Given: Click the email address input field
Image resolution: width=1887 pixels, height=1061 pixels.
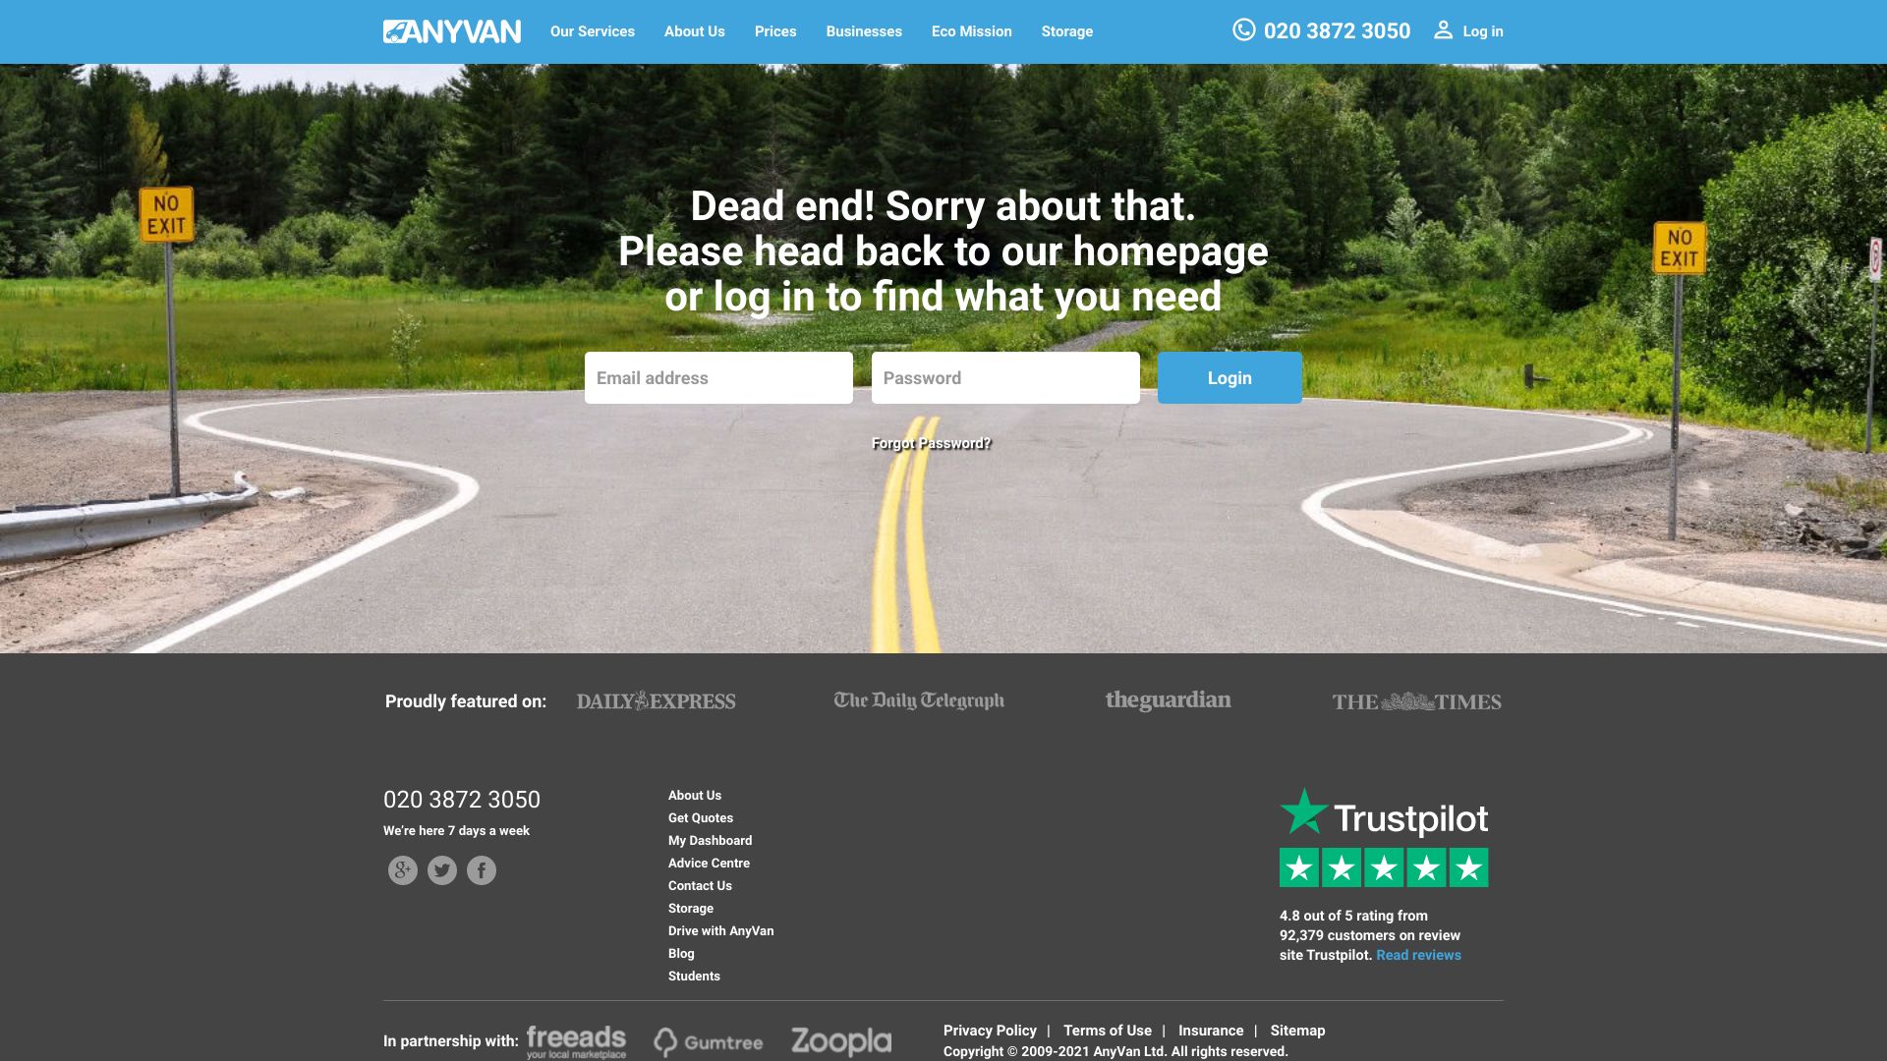Looking at the screenshot, I should coord(718,377).
